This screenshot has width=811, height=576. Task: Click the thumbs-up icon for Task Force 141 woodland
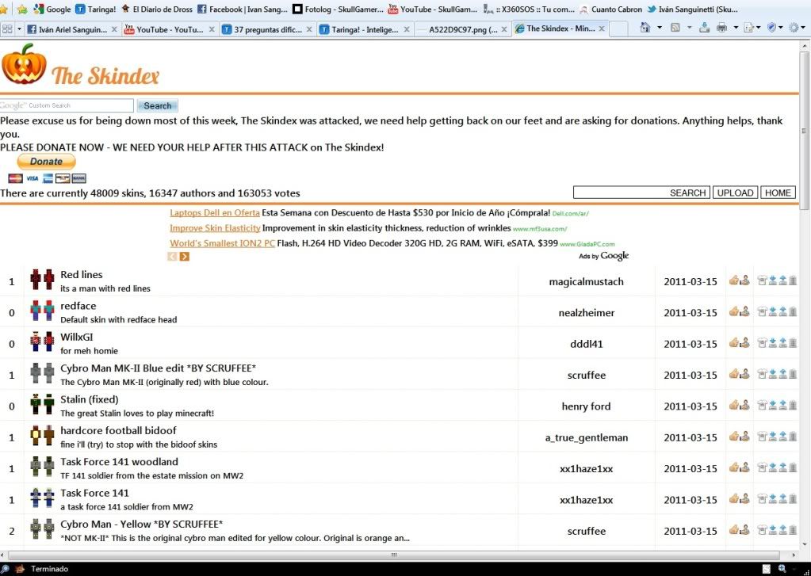(x=734, y=467)
